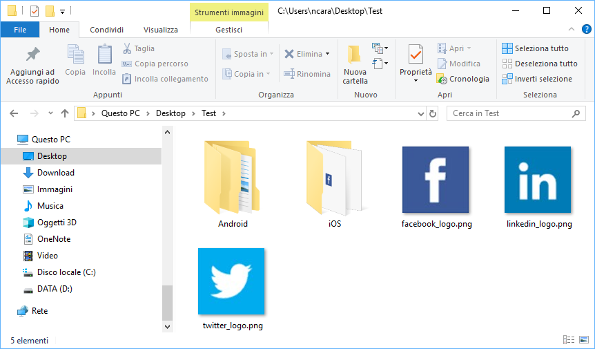This screenshot has width=595, height=349.
Task: Select Questo PC in navigation pane
Action: [51, 140]
